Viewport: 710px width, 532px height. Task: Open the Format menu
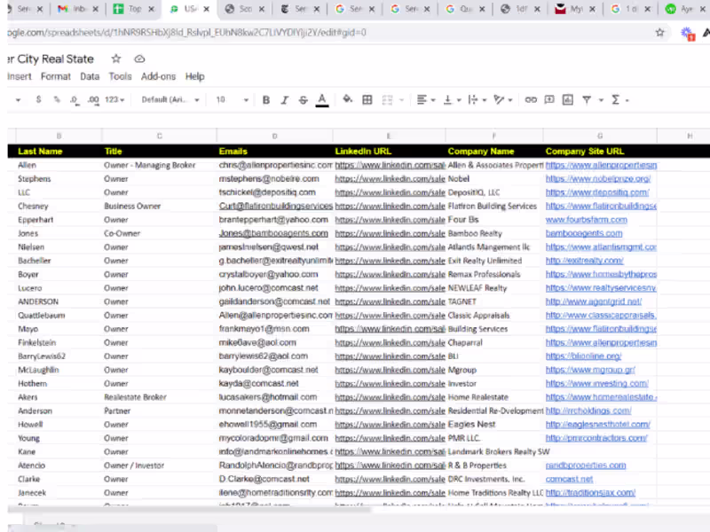56,77
